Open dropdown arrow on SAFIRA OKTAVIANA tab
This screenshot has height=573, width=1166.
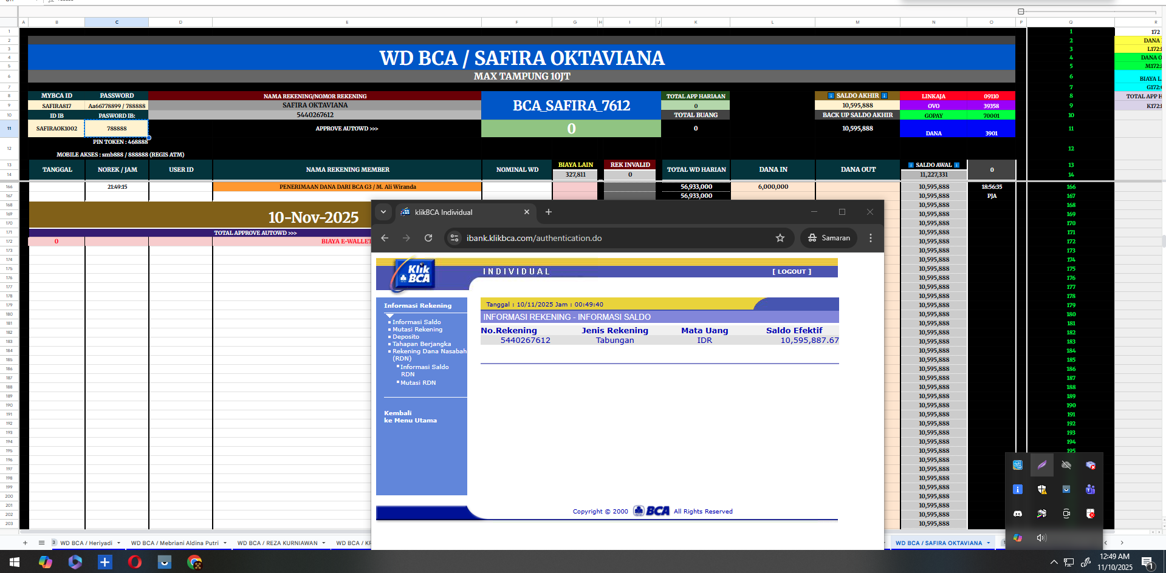[x=989, y=543]
